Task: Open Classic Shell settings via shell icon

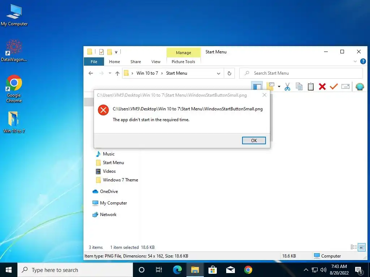Action: point(360,87)
